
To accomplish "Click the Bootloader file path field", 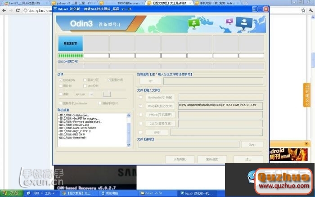I will click(221, 97).
